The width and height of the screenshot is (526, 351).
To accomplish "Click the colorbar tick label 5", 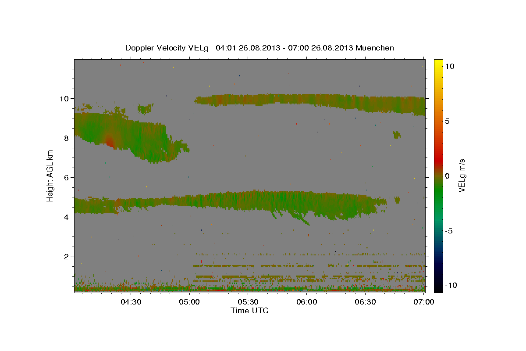I will [x=448, y=121].
